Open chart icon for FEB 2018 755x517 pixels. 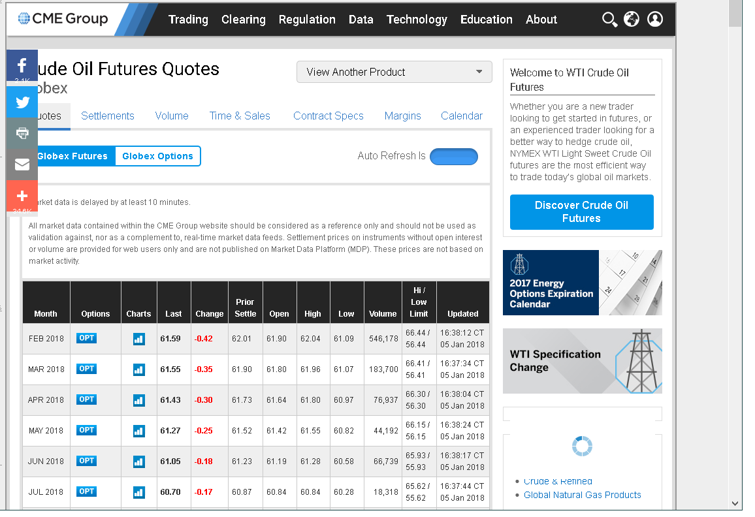tap(138, 339)
